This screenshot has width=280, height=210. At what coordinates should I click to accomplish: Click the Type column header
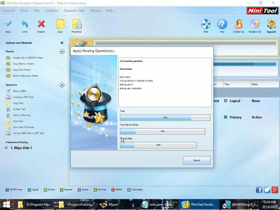pyautogui.click(x=237, y=84)
